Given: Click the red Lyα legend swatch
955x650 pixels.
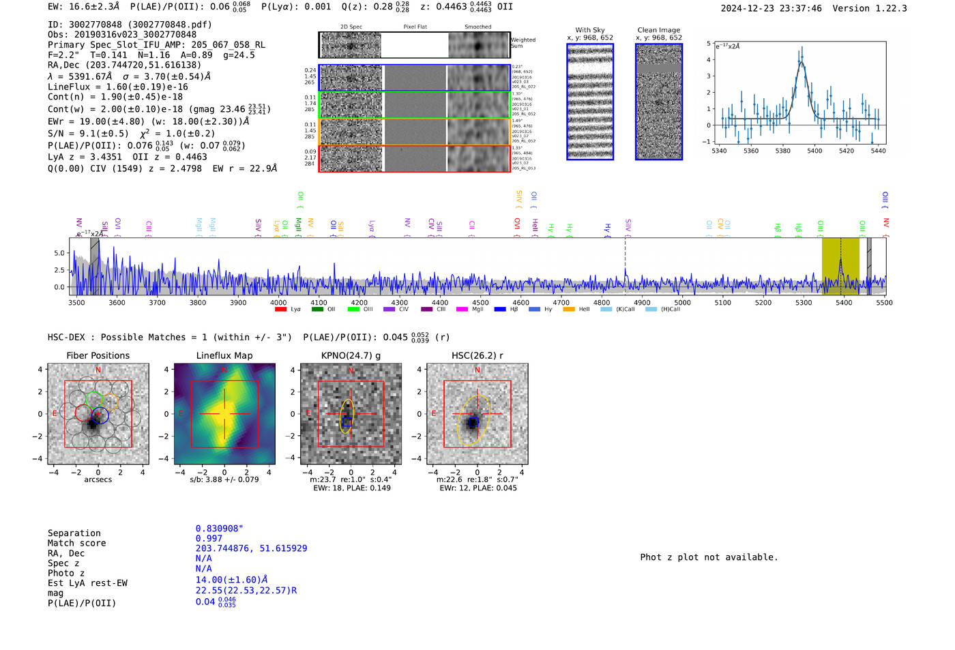Looking at the screenshot, I should 280,310.
